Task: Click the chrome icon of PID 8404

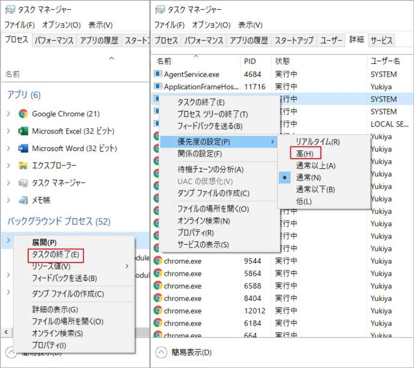Action: (x=158, y=298)
